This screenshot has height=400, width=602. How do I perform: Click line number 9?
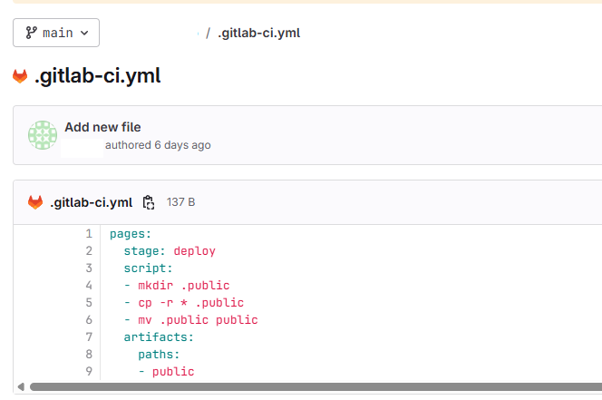[x=89, y=371]
